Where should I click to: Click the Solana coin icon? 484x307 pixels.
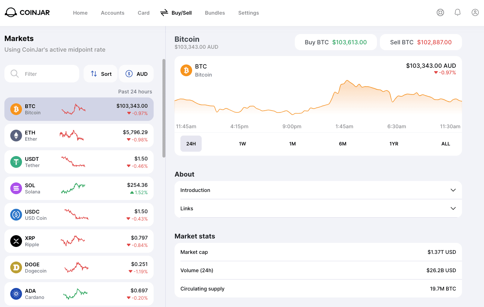coord(16,188)
